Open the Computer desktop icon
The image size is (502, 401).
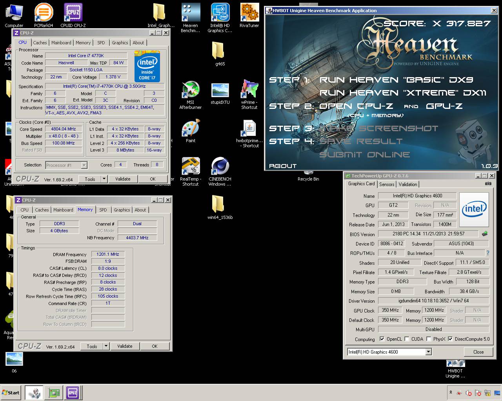click(14, 15)
